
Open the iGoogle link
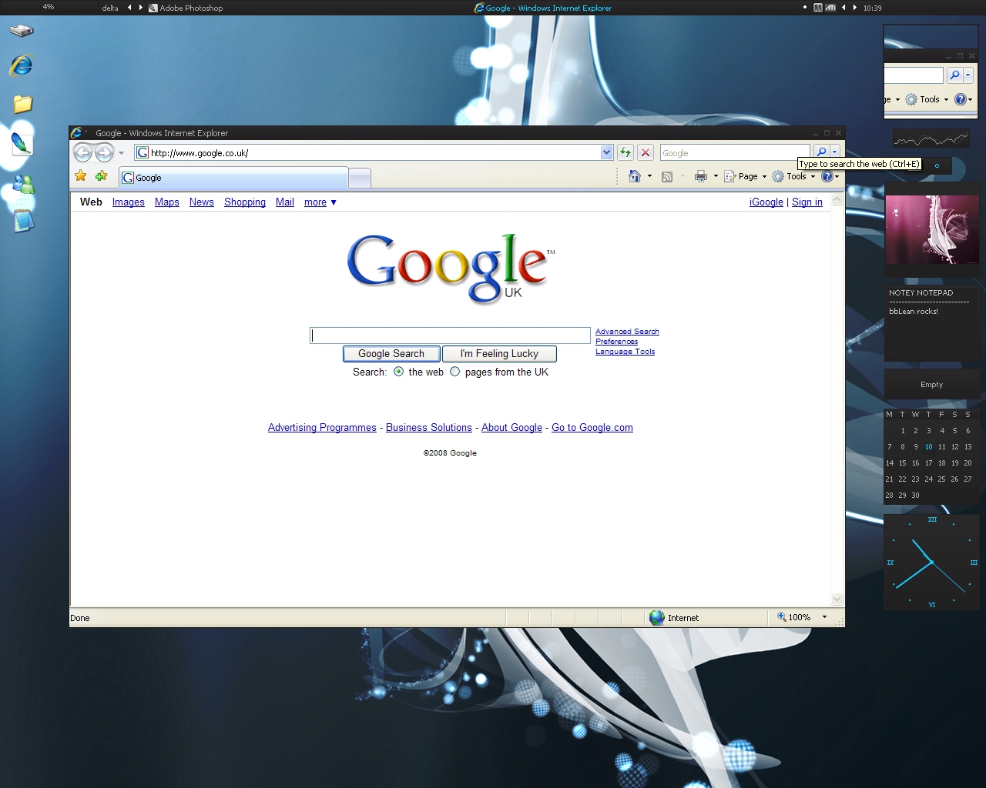766,202
